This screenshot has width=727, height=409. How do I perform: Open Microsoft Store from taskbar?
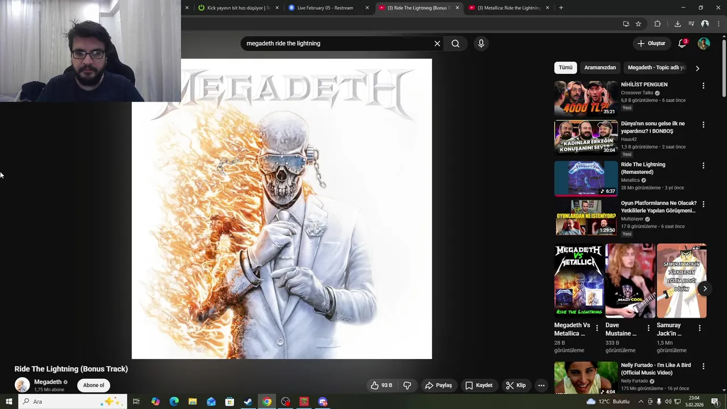[x=229, y=402]
